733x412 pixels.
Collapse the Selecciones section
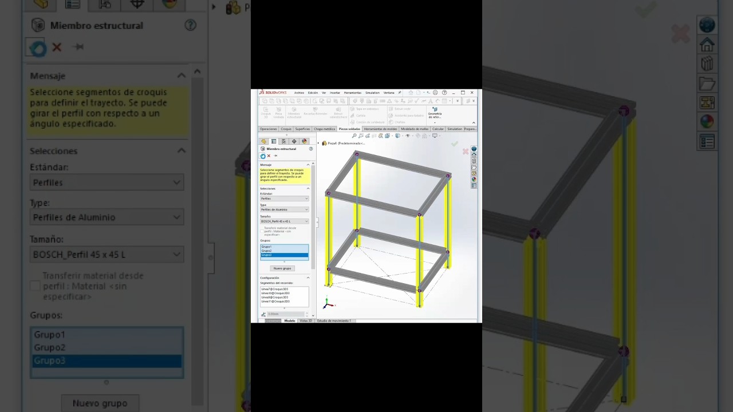pos(308,188)
